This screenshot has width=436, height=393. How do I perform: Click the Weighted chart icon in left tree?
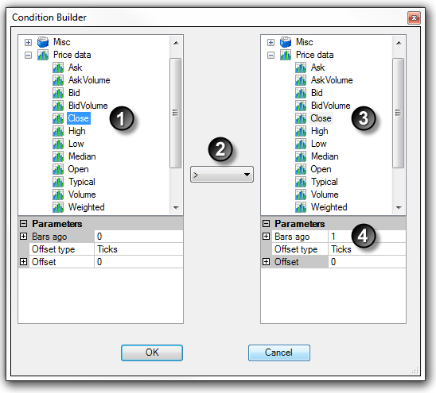click(58, 207)
